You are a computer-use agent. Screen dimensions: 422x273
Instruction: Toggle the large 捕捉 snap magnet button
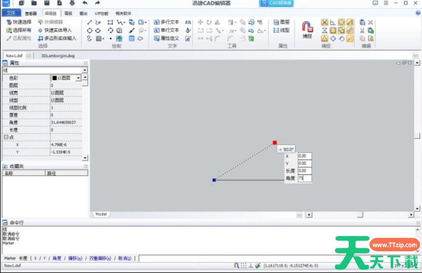click(307, 29)
